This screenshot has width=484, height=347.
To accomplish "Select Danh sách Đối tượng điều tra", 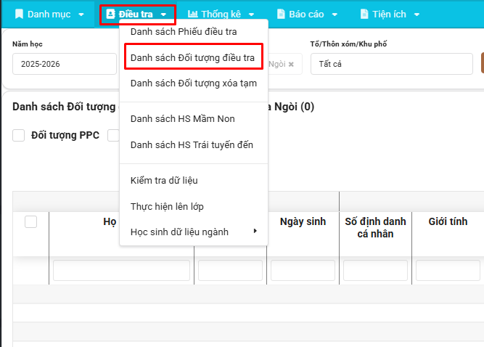I will [192, 58].
